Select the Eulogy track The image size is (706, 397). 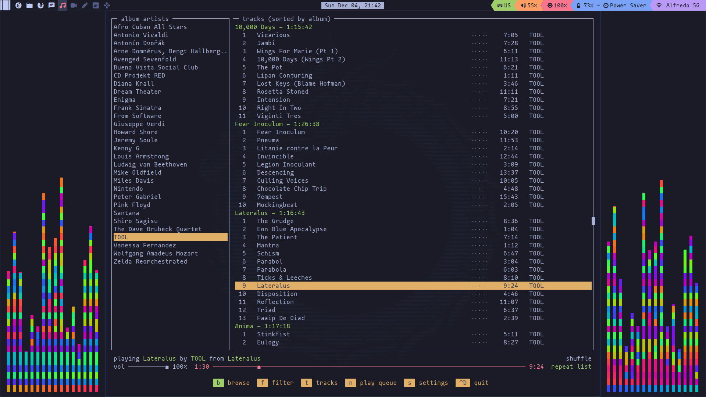[413, 342]
